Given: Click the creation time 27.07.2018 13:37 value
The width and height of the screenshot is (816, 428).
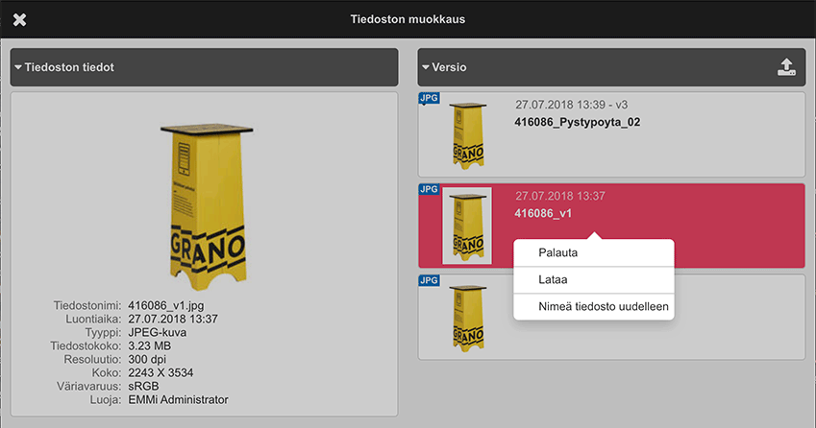Looking at the screenshot, I should tap(173, 319).
